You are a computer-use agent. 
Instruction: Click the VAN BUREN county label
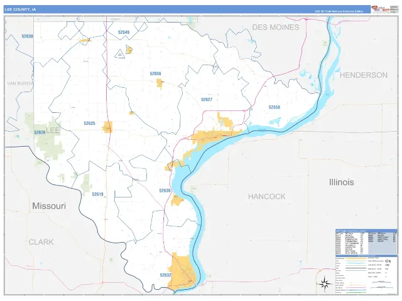pos(20,83)
